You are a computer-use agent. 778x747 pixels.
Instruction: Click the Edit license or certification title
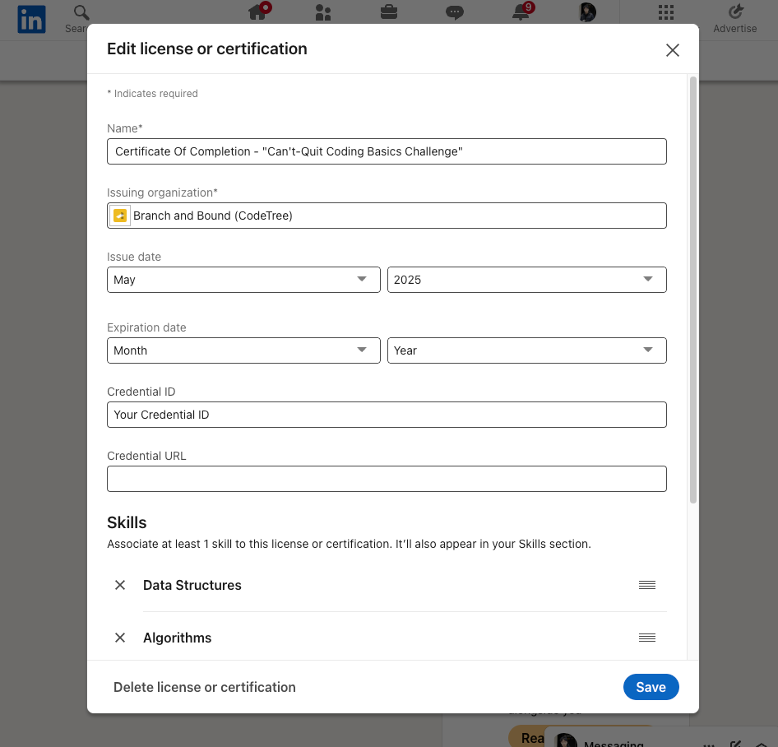[207, 49]
